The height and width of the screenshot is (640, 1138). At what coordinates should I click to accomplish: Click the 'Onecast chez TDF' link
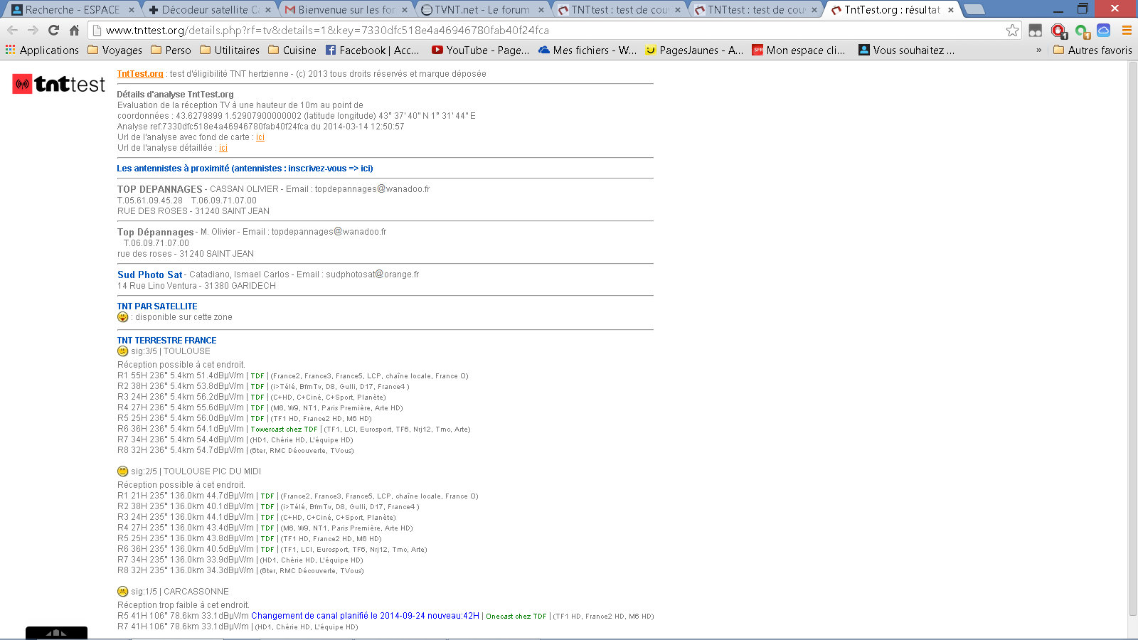click(516, 617)
